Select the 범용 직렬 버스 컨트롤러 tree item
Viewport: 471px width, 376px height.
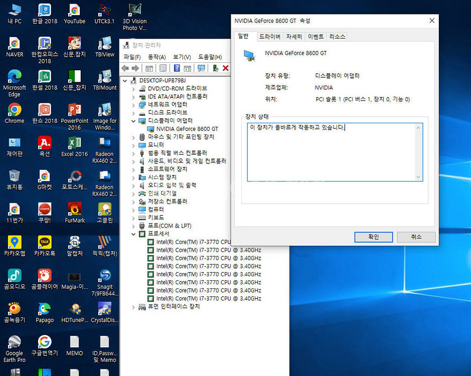tap(177, 153)
